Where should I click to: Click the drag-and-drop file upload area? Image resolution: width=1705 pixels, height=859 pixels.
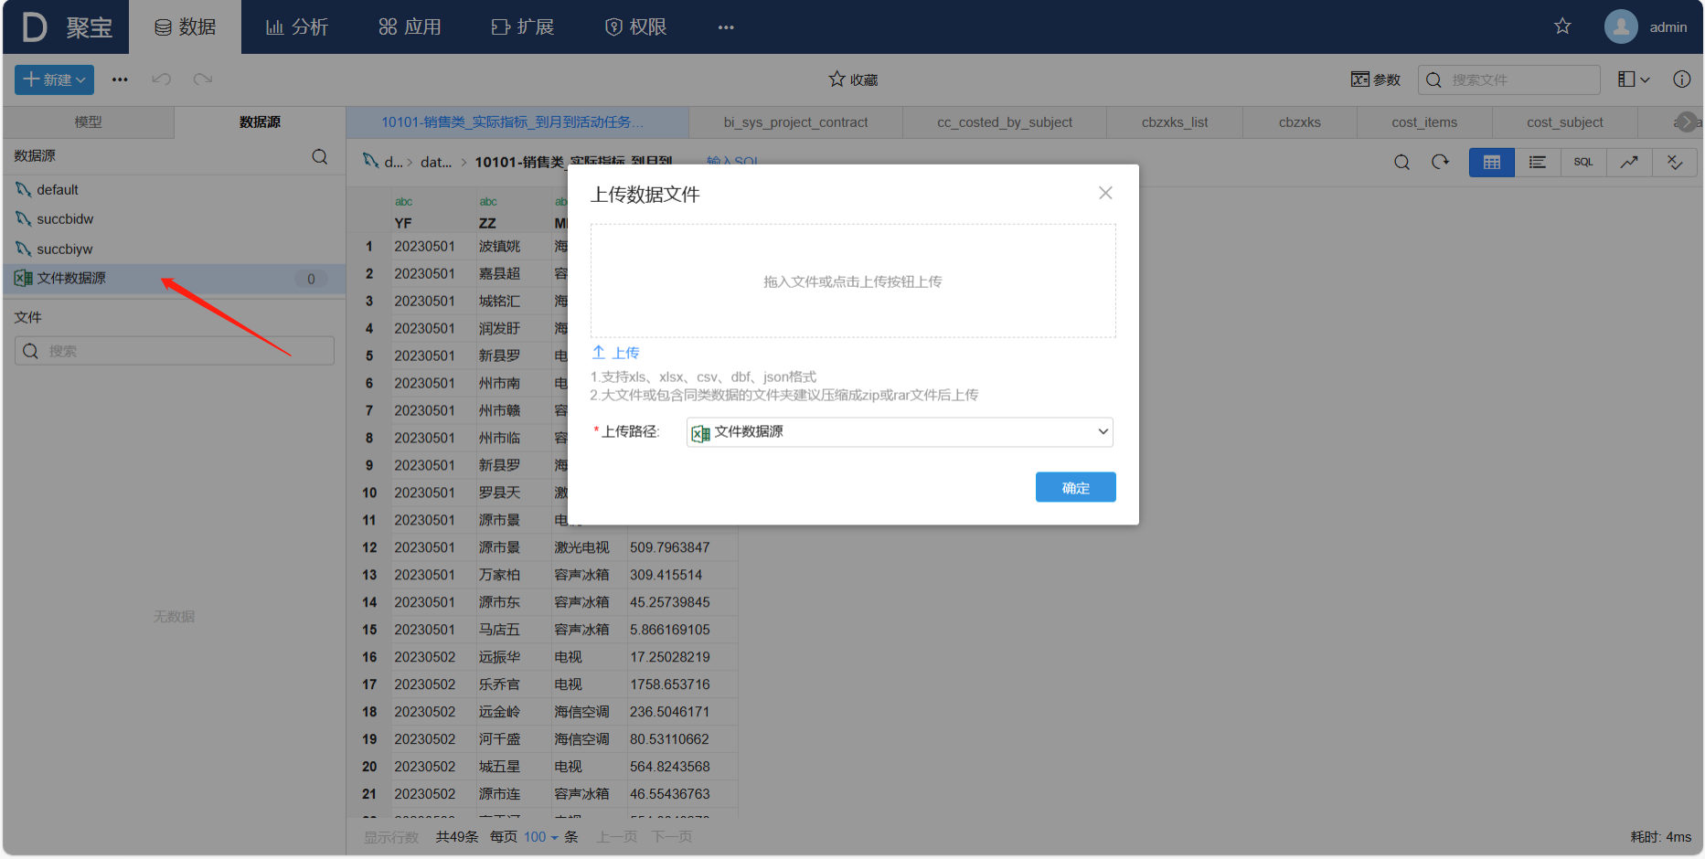(x=853, y=281)
